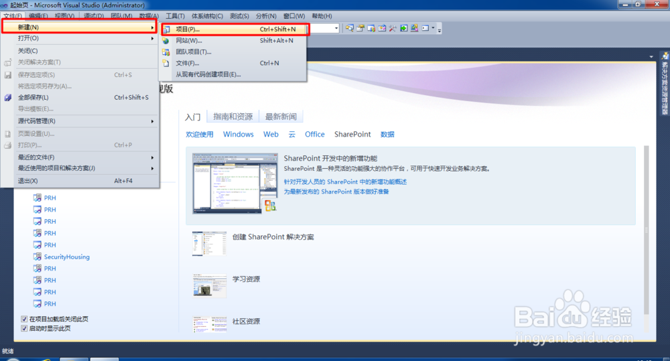Open the 体系结构(C) menu
This screenshot has height=361, width=670.
207,16
